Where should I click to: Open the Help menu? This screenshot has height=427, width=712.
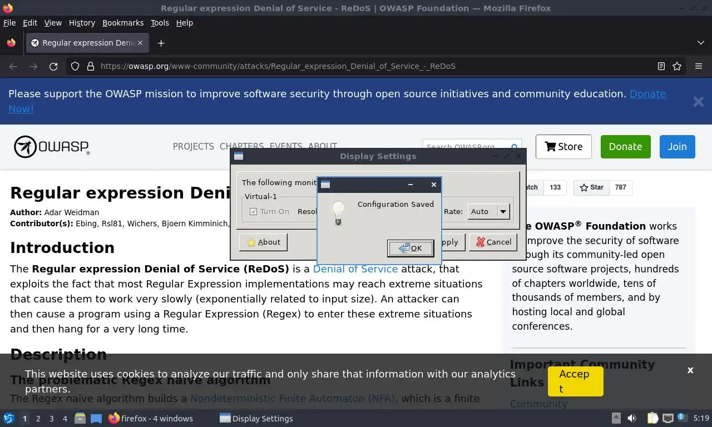[x=185, y=23]
